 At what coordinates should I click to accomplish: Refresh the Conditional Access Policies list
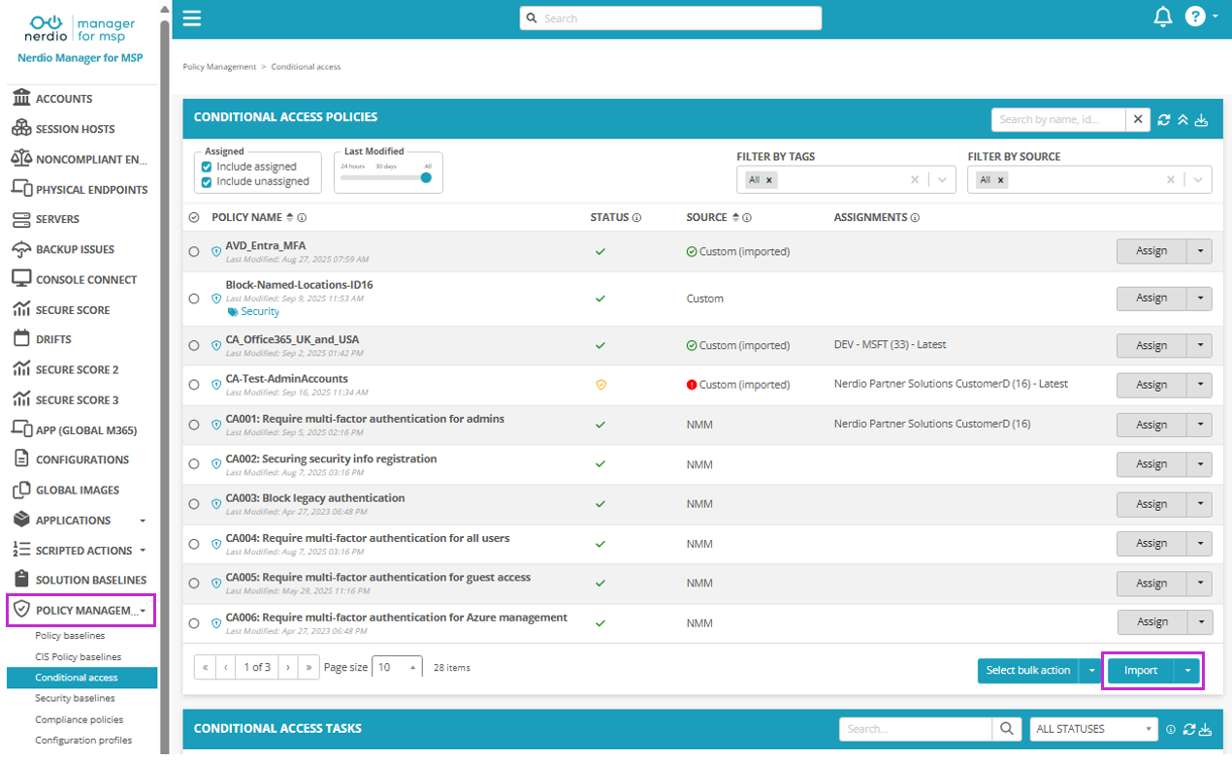[x=1164, y=120]
